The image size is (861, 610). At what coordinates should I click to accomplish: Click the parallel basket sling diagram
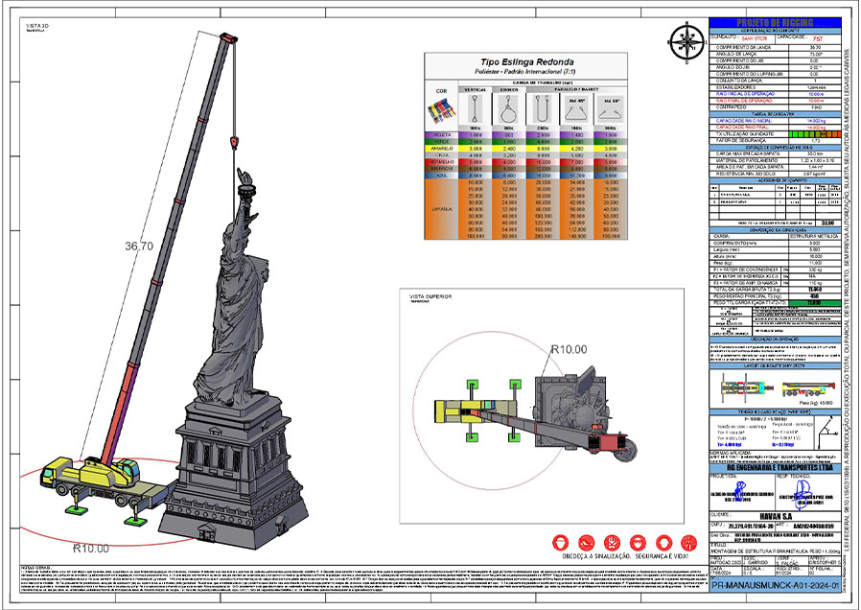[x=542, y=109]
